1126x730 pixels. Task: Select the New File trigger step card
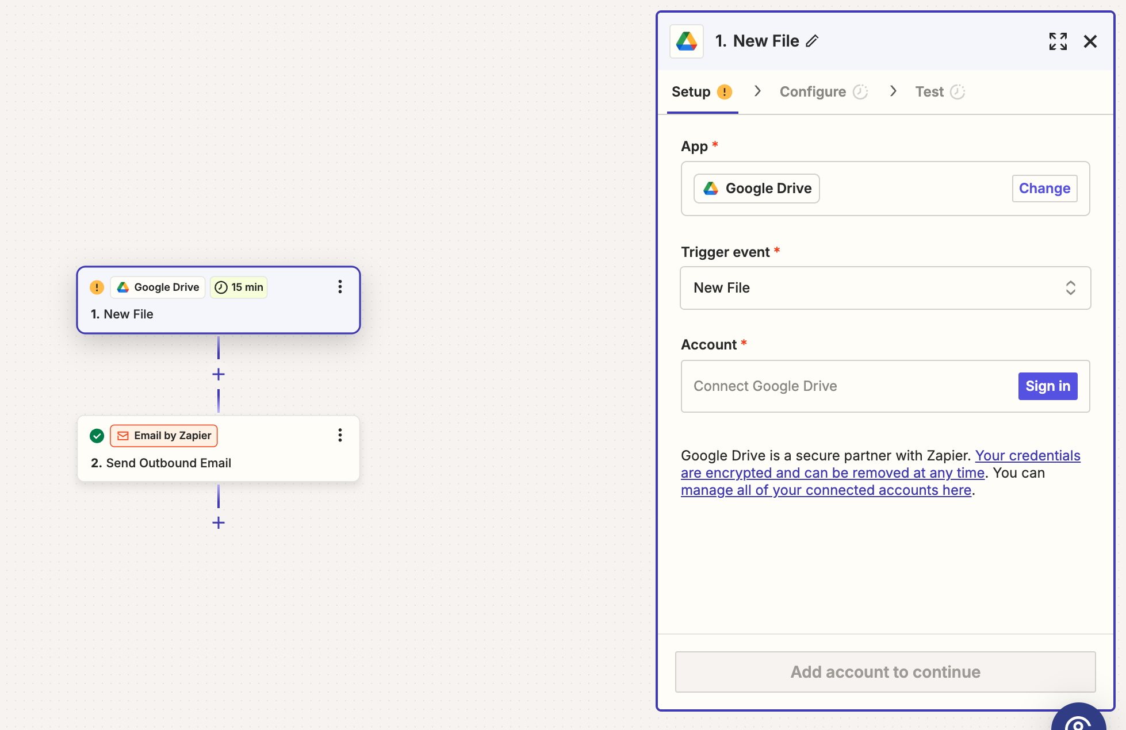tap(219, 300)
